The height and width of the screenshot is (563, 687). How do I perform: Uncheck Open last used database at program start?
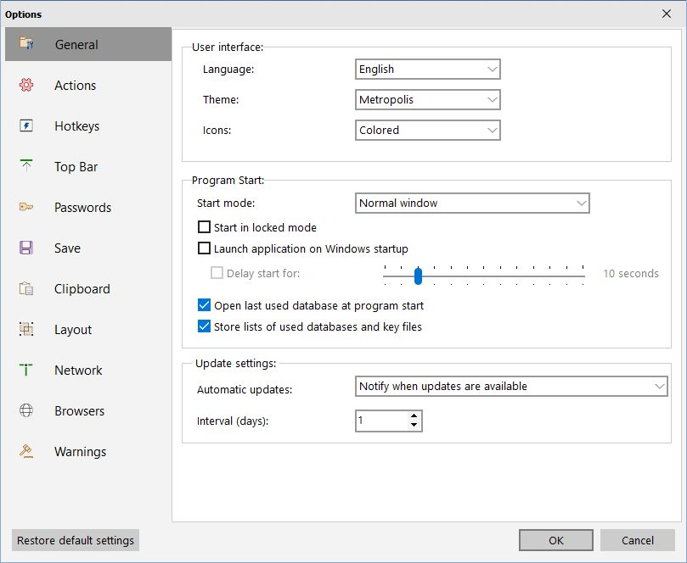[204, 305]
